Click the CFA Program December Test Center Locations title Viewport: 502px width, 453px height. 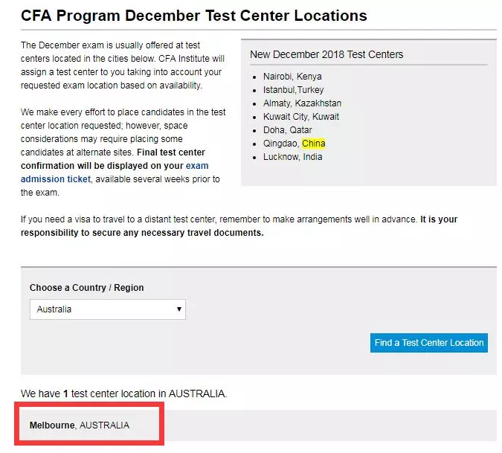coord(194,15)
